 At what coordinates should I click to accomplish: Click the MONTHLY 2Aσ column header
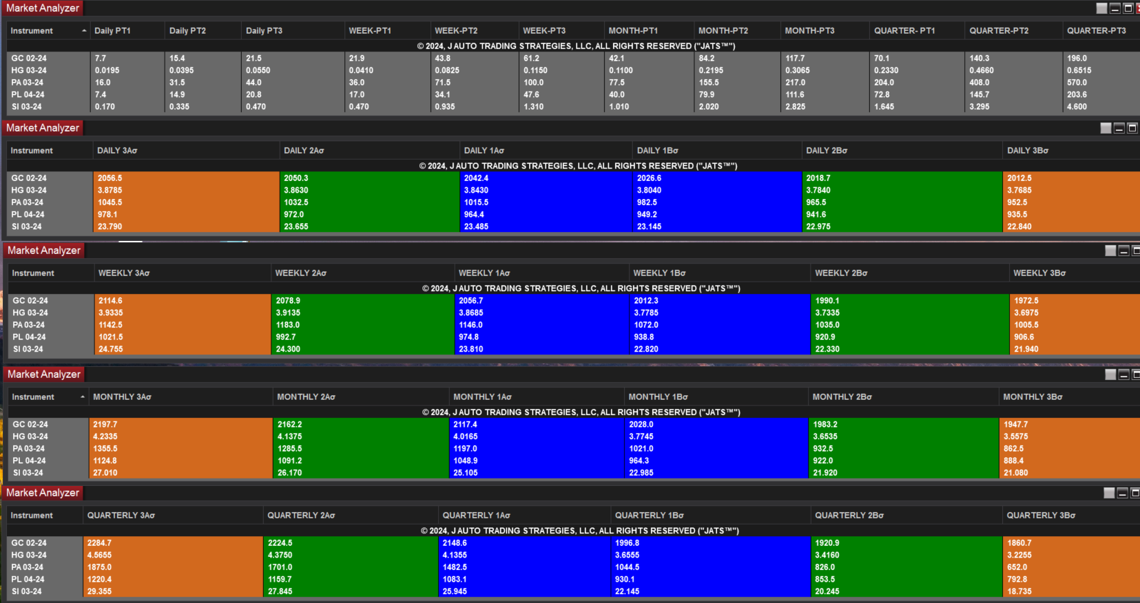pos(361,397)
